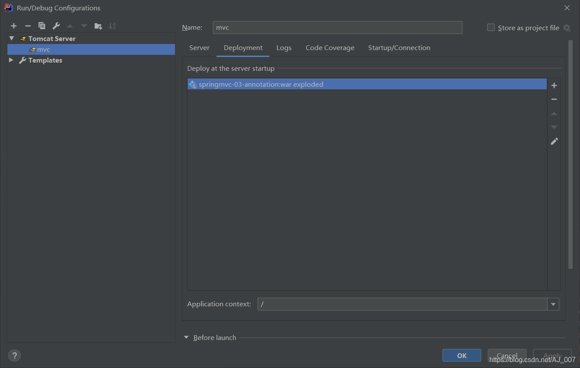This screenshot has height=368, width=580.
Task: Close the Run/Debug Configurations dialog
Action: (567, 8)
